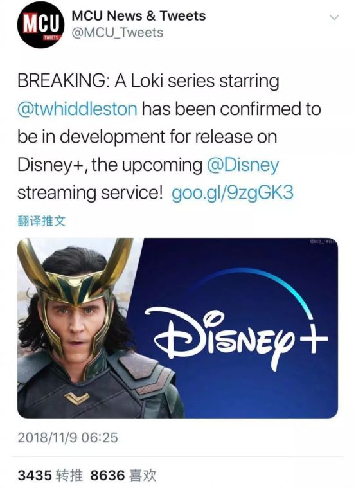The image size is (356, 488).
Task: Click the Disney+ logo in image
Action: (x=236, y=321)
